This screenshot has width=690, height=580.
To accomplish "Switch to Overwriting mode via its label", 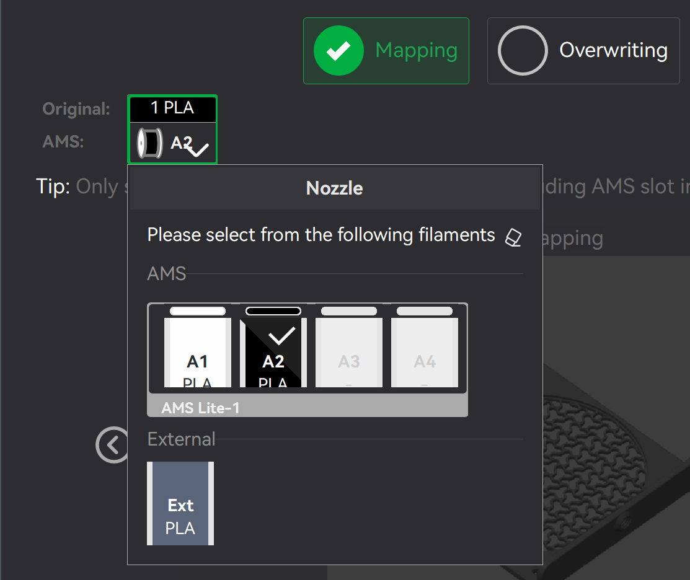I will (613, 50).
